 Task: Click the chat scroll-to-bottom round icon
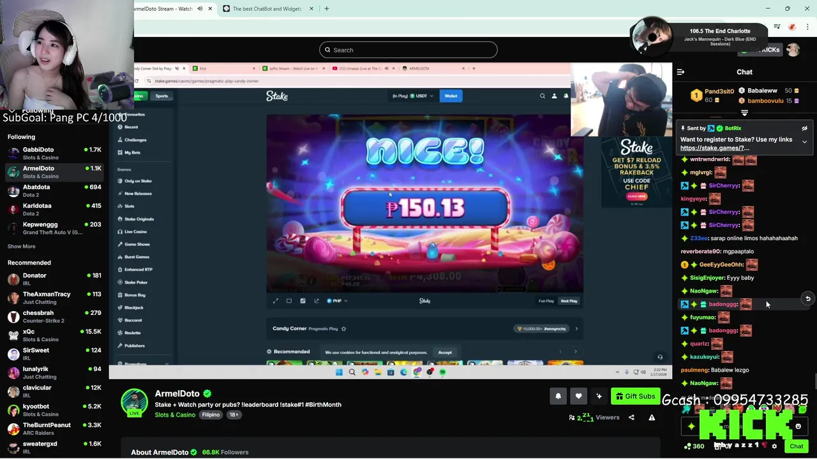pos(807,298)
